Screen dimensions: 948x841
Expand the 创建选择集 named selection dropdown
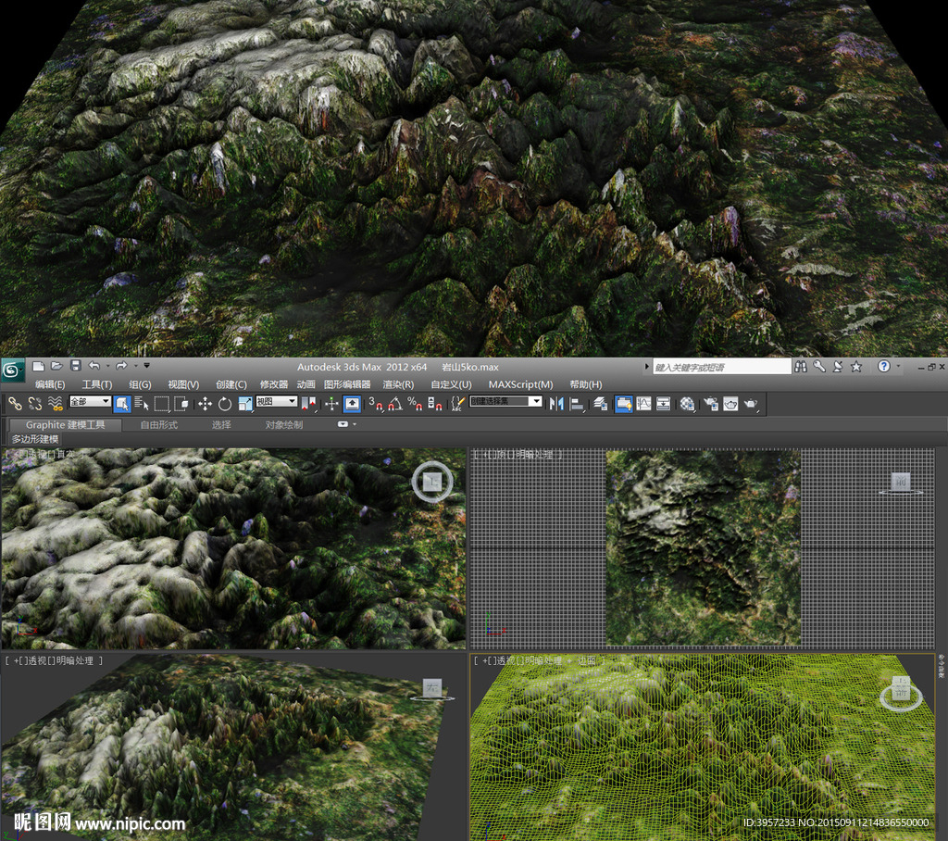click(505, 402)
